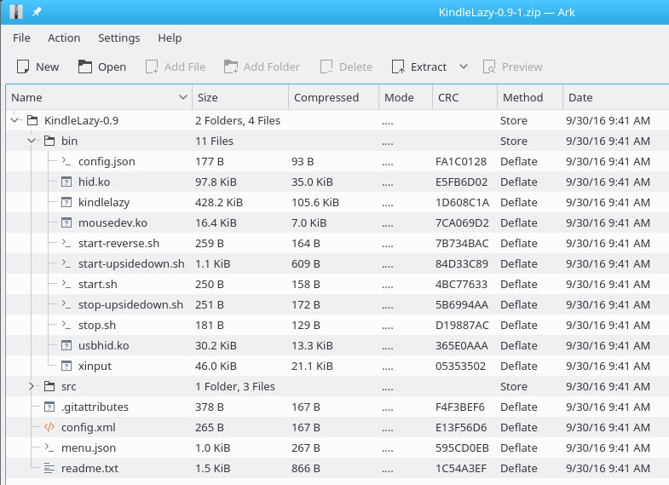This screenshot has height=485, width=669.
Task: Sort by the Method column header
Action: point(530,97)
